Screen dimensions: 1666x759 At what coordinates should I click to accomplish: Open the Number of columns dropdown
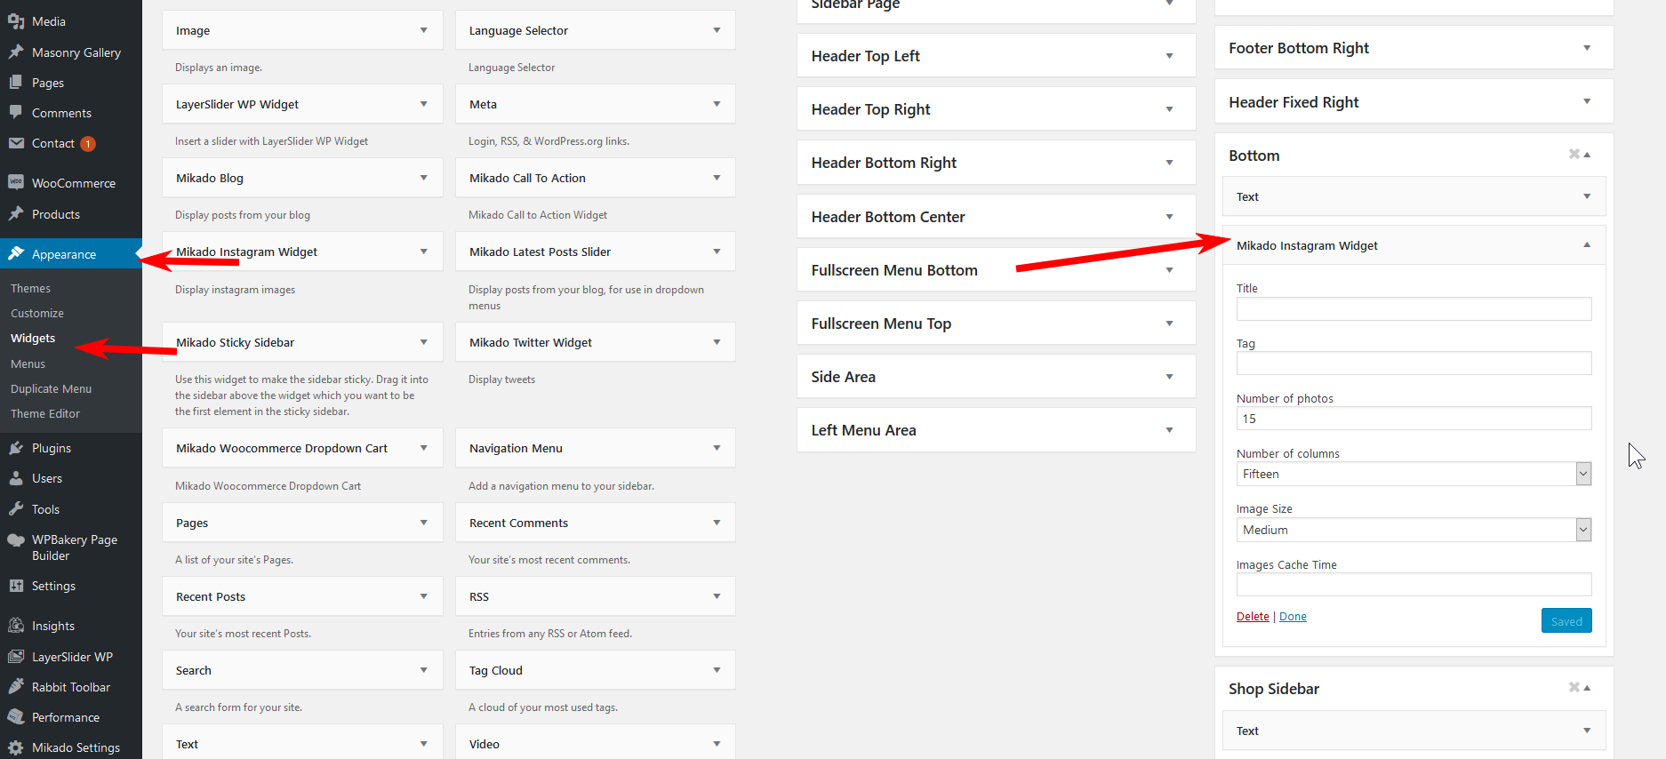(1414, 474)
